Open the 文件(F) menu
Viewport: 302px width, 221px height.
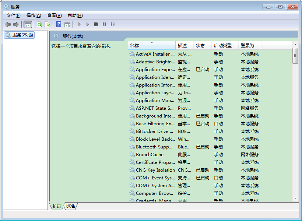[14, 15]
